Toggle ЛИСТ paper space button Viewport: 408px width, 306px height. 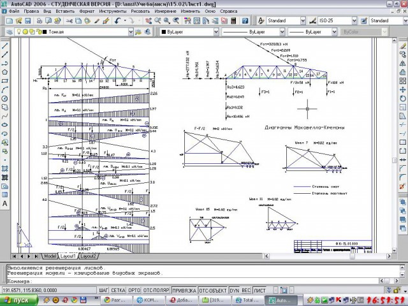coord(259,290)
